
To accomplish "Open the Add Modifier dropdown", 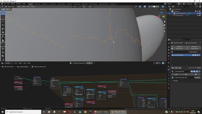I will [194, 52].
